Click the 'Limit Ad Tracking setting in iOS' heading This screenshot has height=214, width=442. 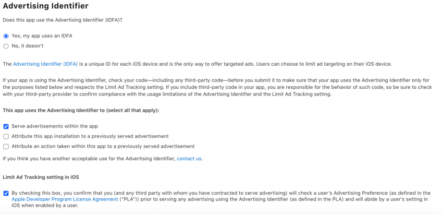[x=41, y=177]
